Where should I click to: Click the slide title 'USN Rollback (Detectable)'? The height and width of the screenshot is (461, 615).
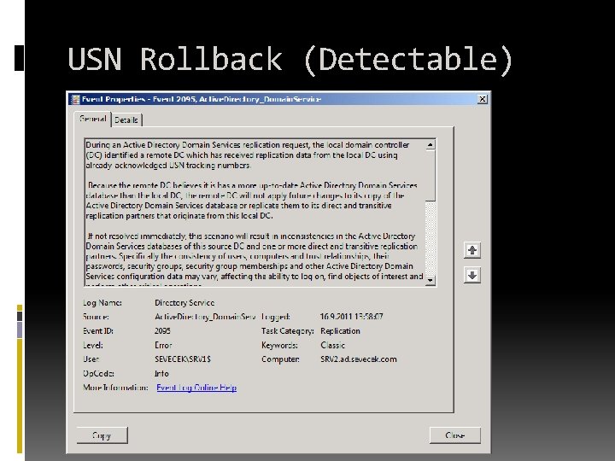click(290, 60)
